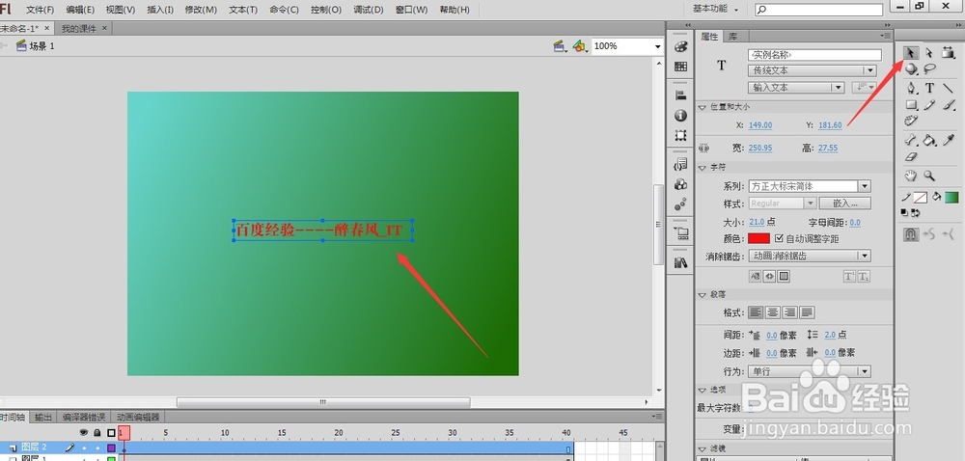Open the text type dropdown 输入文本
This screenshot has height=461, width=965.
point(796,88)
